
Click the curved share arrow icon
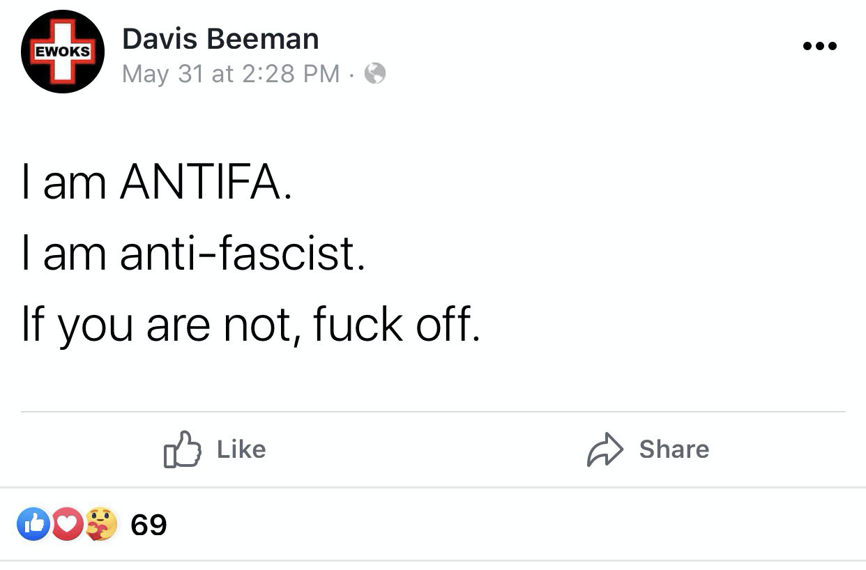point(604,449)
